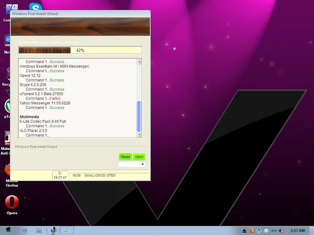The width and height of the screenshot is (314, 235).
Task: Open the Apple logo start menu
Action: [8, 229]
